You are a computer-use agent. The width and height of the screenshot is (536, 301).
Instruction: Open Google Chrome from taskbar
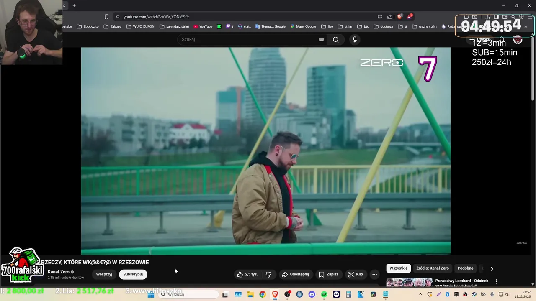coord(263,294)
